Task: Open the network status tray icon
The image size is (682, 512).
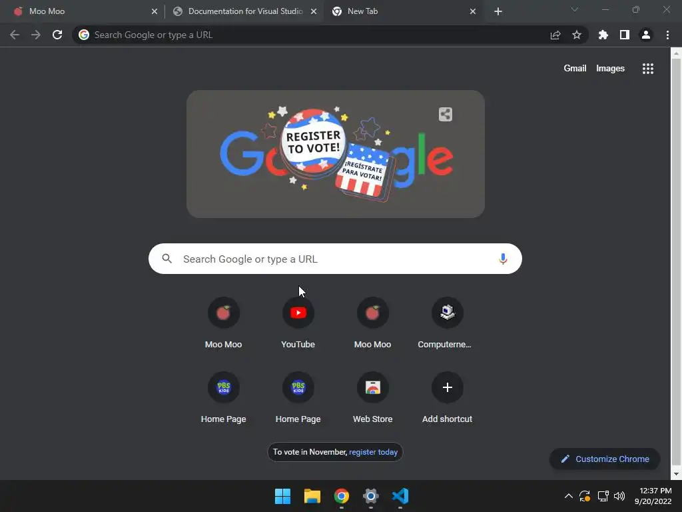Action: pyautogui.click(x=603, y=496)
